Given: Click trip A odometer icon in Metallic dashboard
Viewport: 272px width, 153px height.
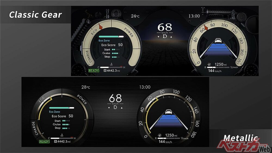Looking at the screenshot, I should (x=56, y=142).
